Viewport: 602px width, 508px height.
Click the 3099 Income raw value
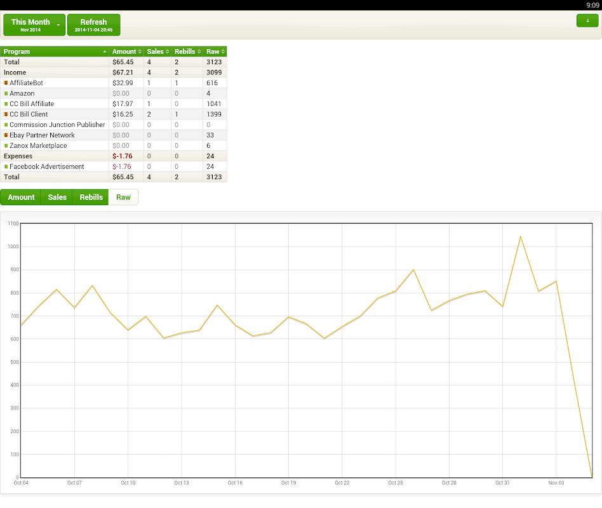click(x=214, y=72)
